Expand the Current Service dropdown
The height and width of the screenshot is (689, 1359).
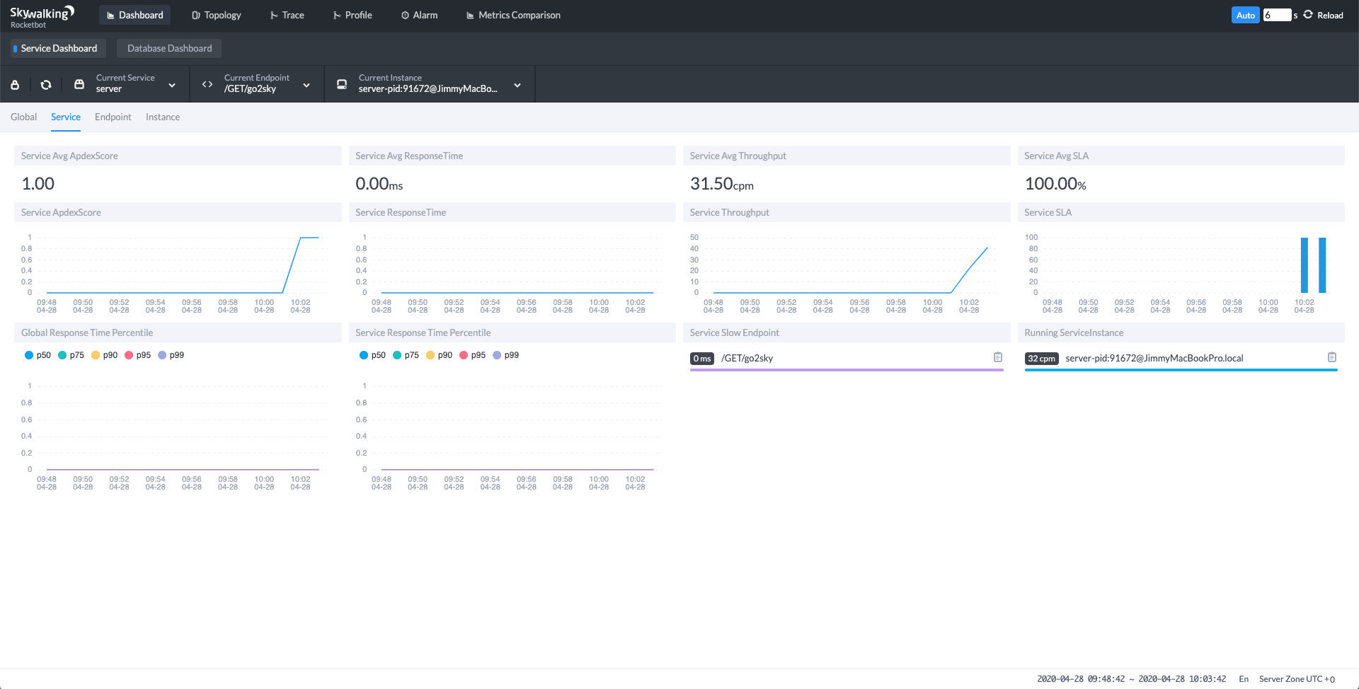[171, 85]
